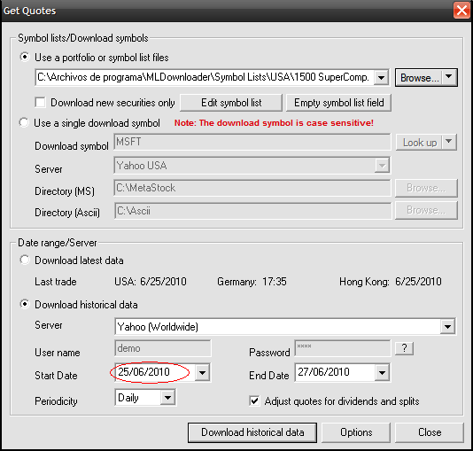Open the Browse button's dropdown arrow
This screenshot has width=473, height=451.
coord(449,78)
